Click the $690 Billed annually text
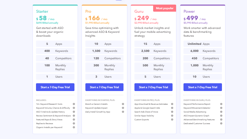 [47, 23]
